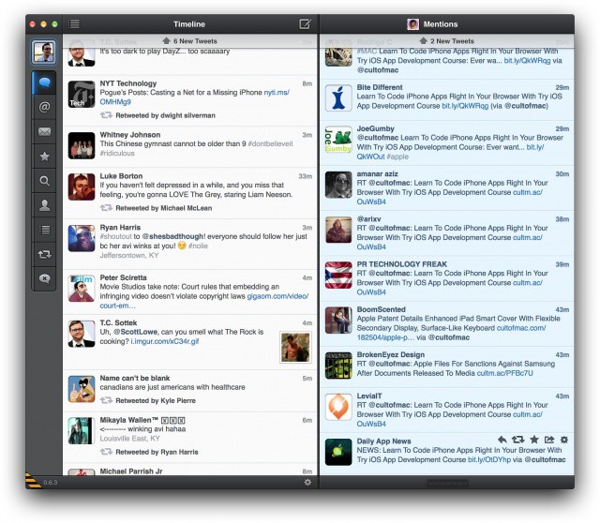Image resolution: width=600 pixels, height=523 pixels.
Task: Reply to the Daily App News tweet
Action: (x=502, y=440)
